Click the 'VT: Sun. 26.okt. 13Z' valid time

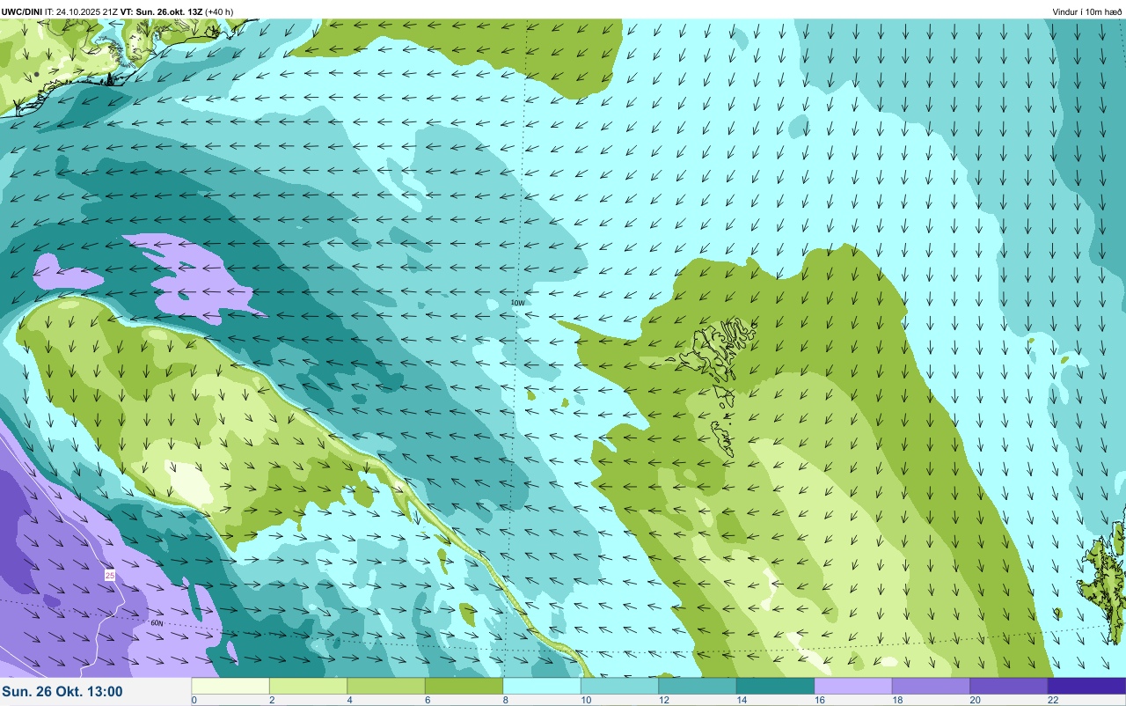[163, 11]
